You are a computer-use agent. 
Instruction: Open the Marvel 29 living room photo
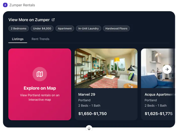(x=106, y=68)
